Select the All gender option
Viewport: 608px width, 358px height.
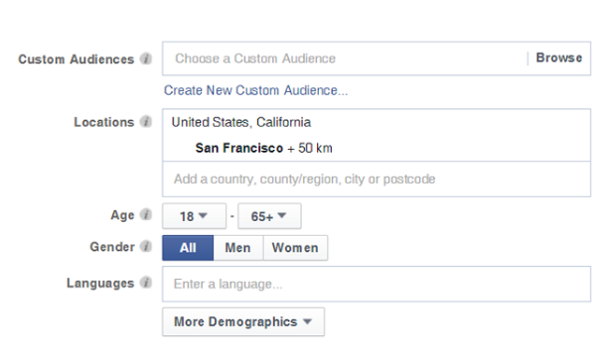pos(188,248)
